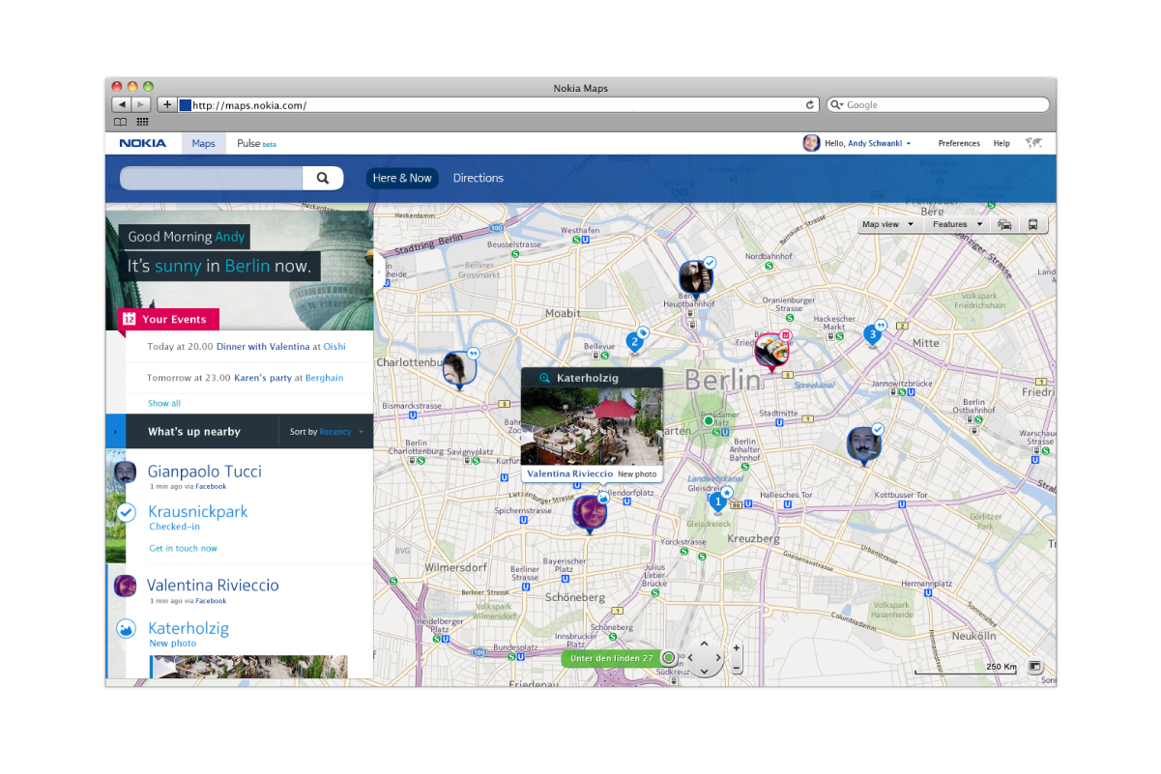
Task: Pan the map left with arrow
Action: 690,657
